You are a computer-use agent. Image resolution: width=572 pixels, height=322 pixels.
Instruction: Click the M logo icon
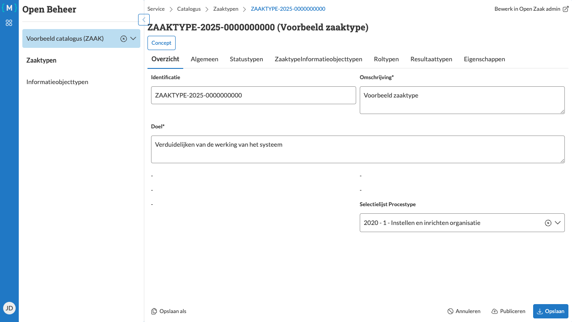pos(9,8)
